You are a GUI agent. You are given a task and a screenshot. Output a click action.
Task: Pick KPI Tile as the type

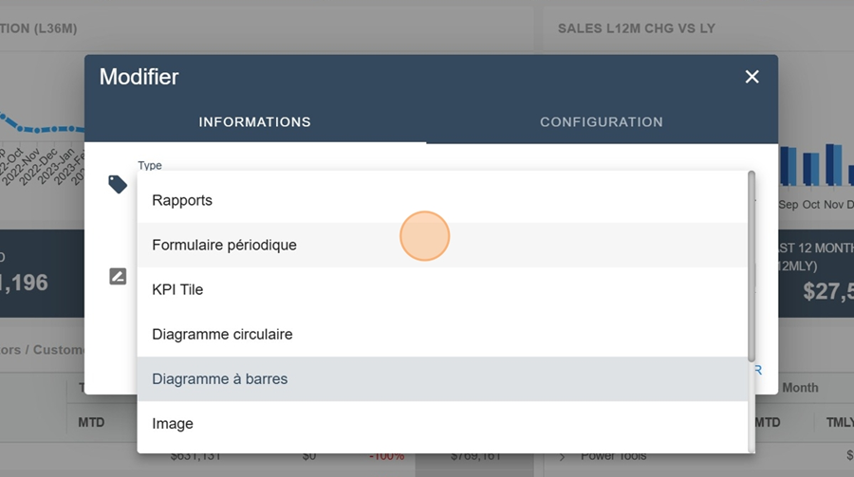(x=177, y=289)
